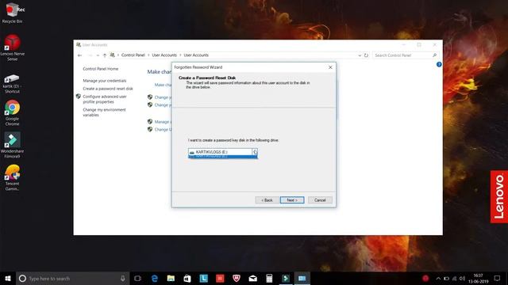Switch to Filmora in the taskbar
508x285 pixels.
286,278
